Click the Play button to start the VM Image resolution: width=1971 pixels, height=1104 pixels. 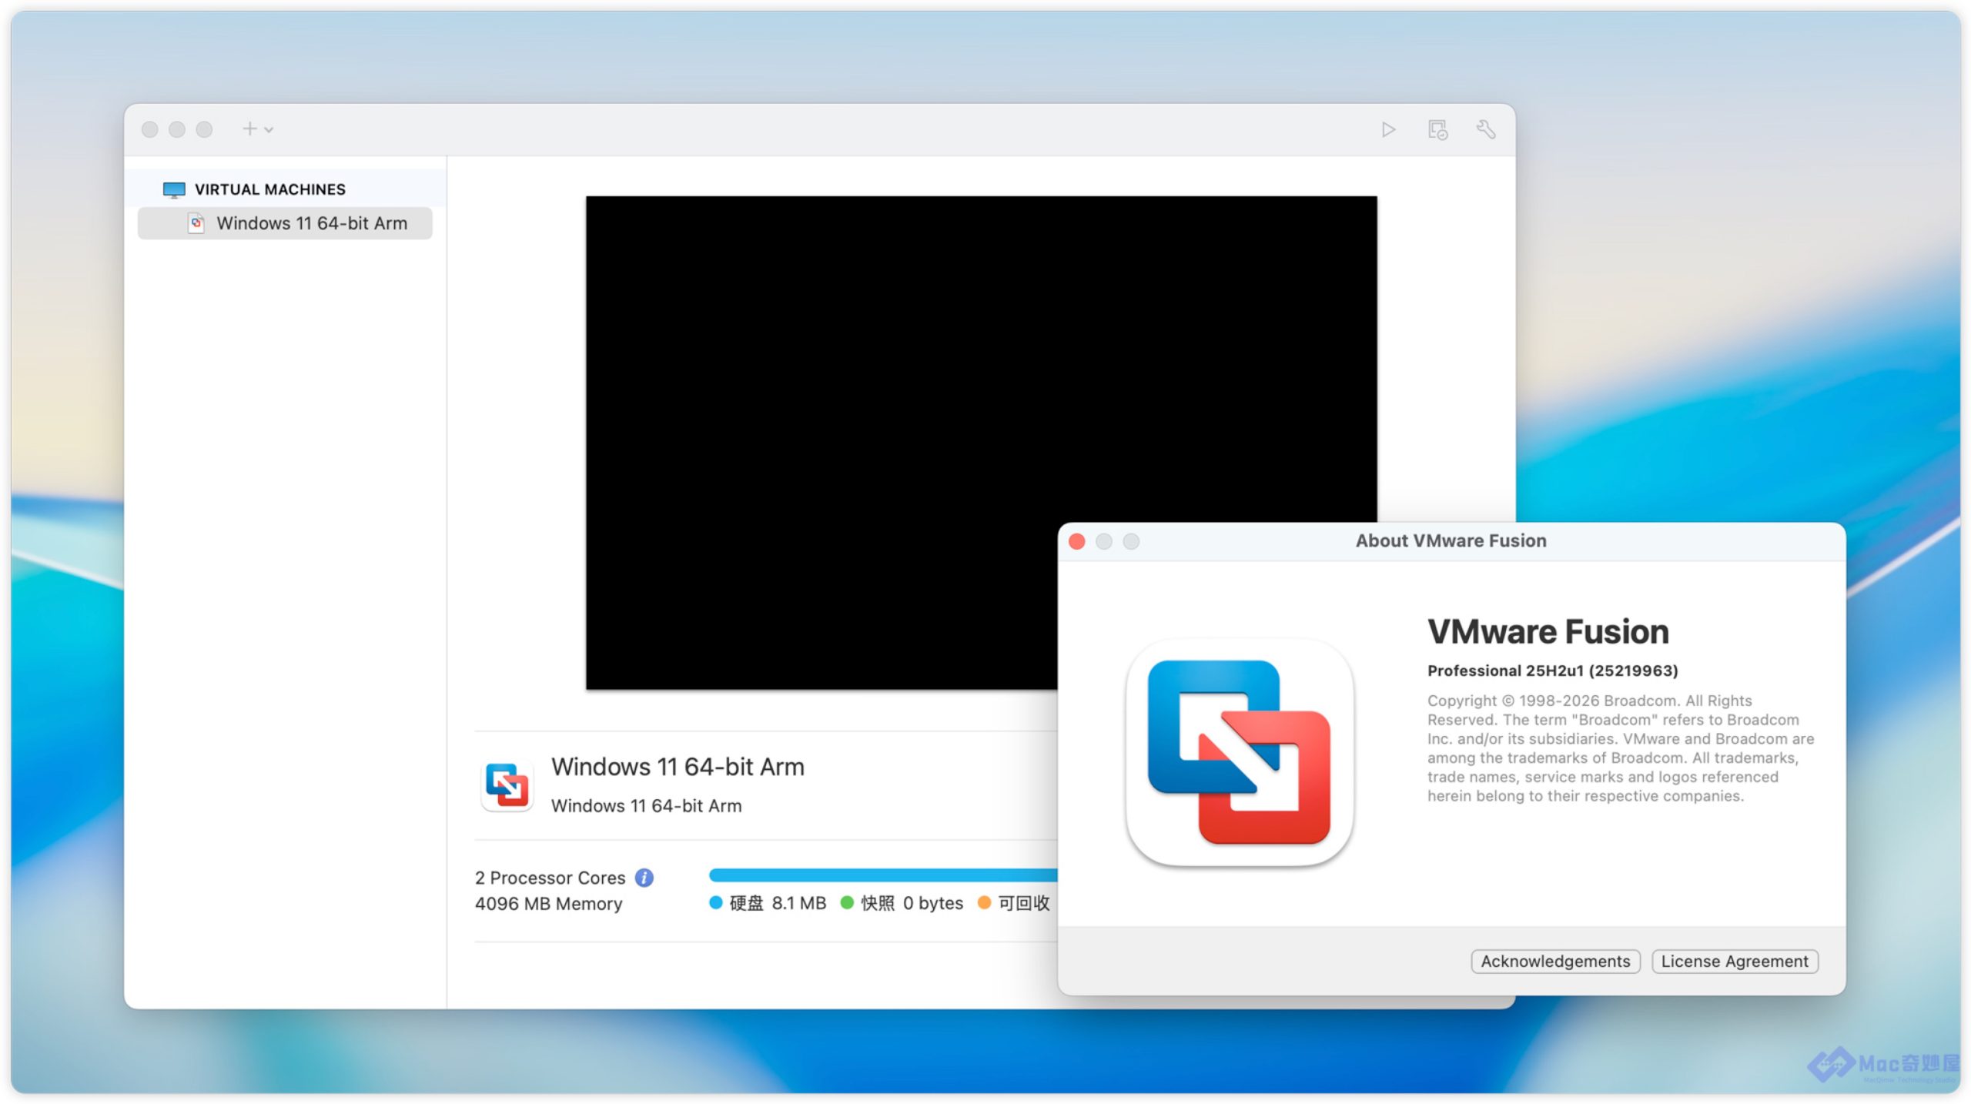pos(1387,129)
